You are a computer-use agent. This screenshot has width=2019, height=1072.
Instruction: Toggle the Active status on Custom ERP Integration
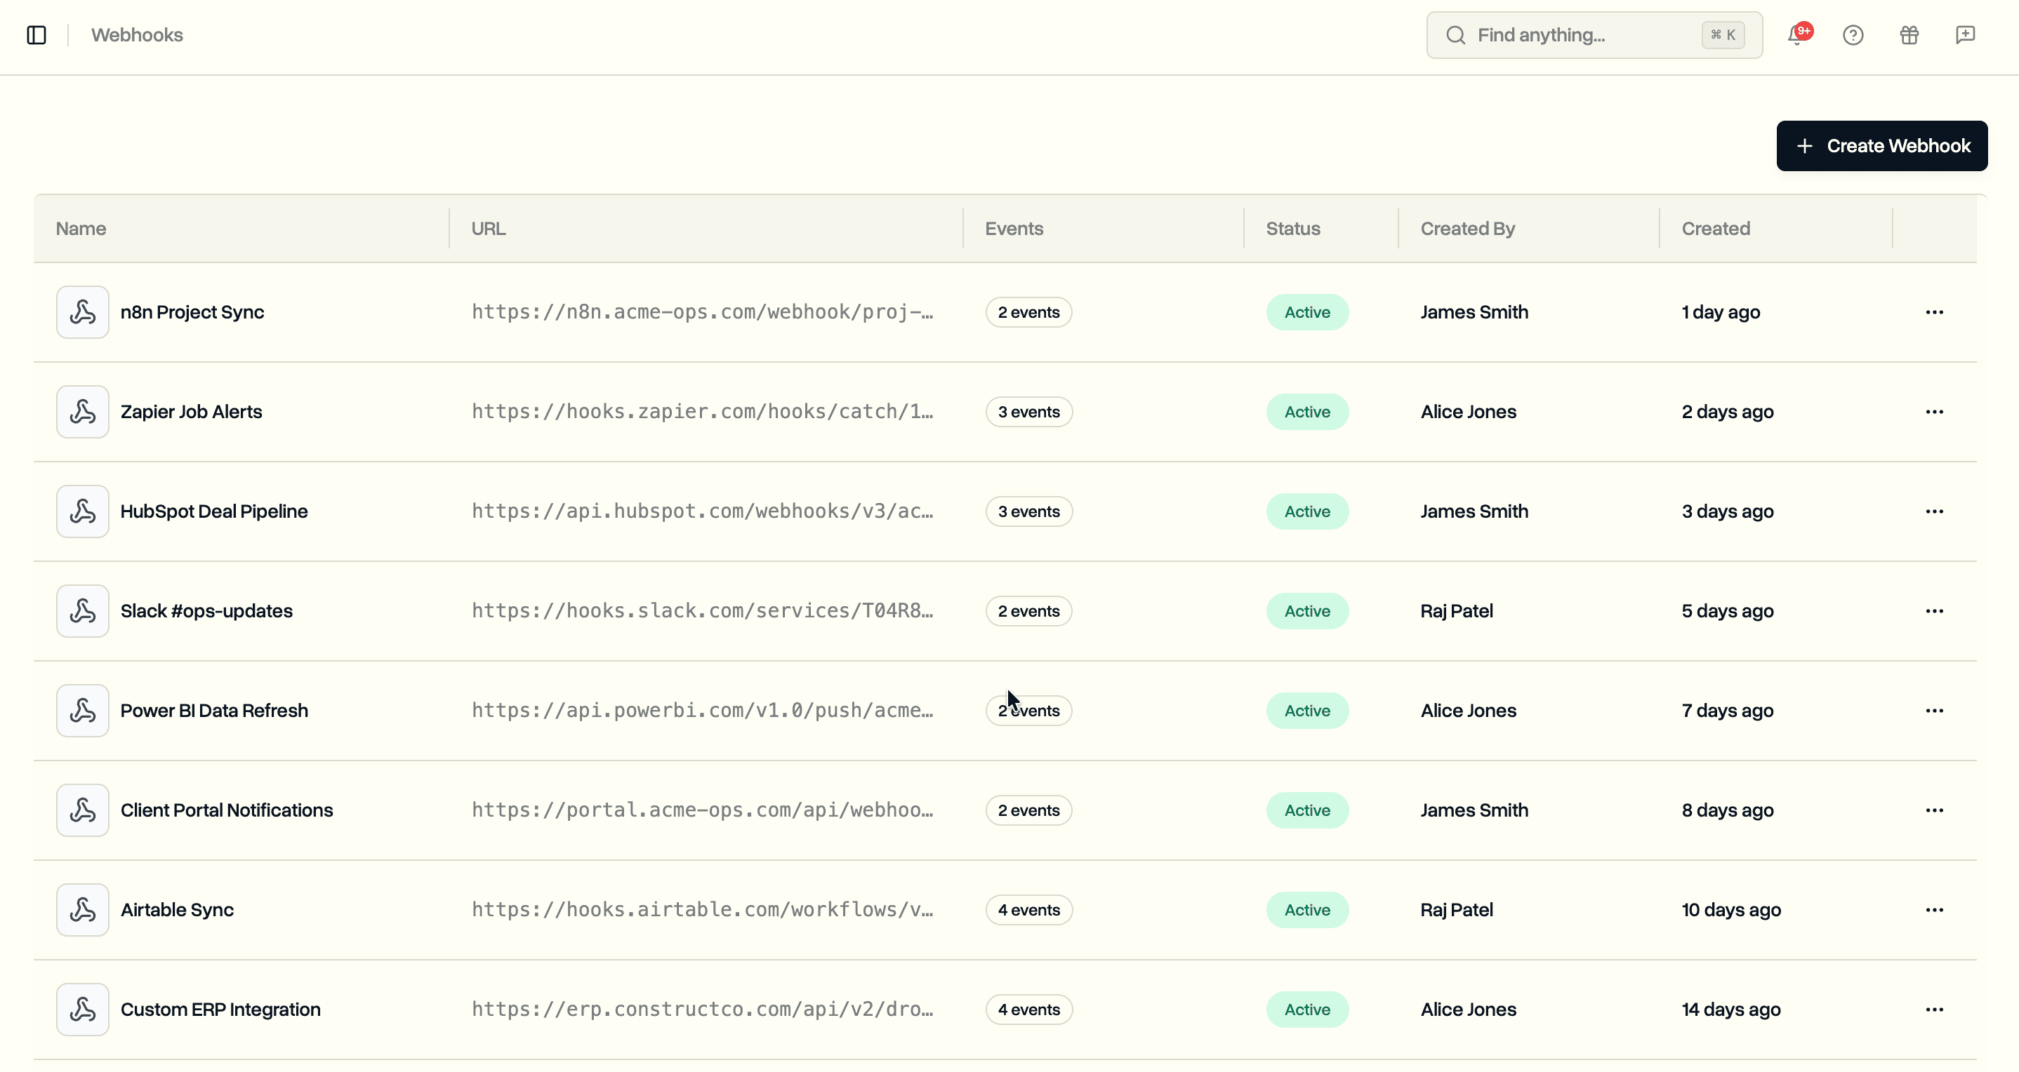pos(1306,1010)
